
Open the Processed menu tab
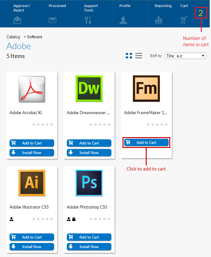57,6
